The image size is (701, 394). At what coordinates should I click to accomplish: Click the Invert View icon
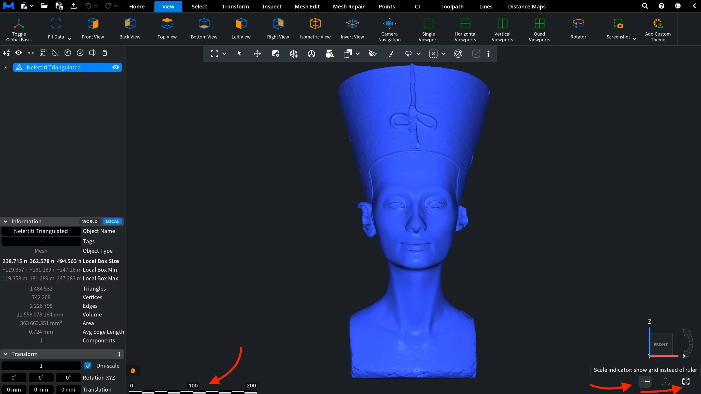(352, 24)
